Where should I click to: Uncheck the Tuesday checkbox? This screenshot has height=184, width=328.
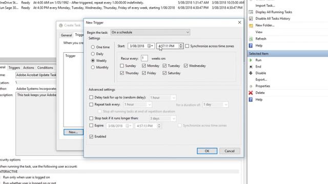(x=165, y=66)
